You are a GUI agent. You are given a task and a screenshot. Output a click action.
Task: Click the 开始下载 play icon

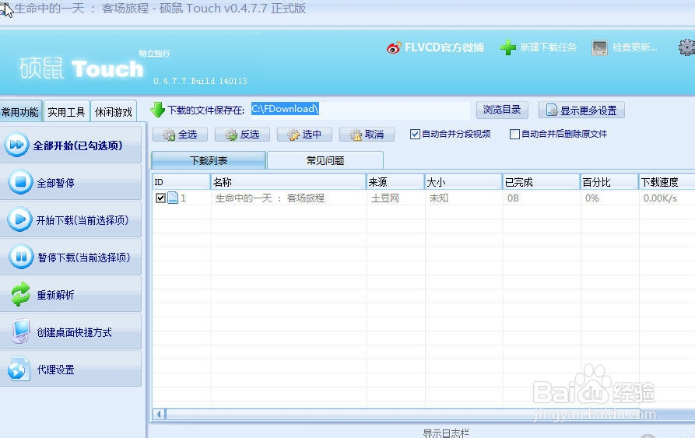(x=20, y=219)
